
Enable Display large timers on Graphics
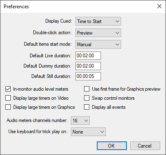click(8, 107)
